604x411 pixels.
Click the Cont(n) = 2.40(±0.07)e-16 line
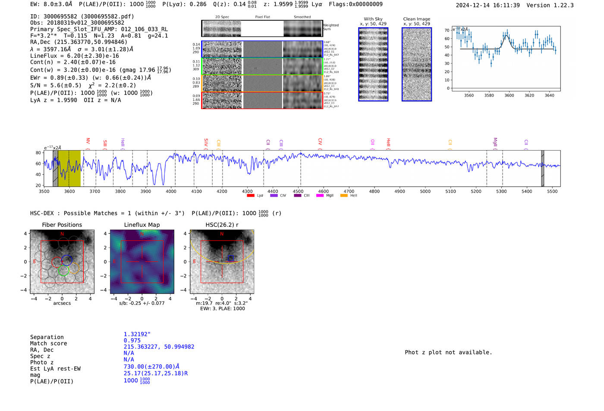coord(73,62)
